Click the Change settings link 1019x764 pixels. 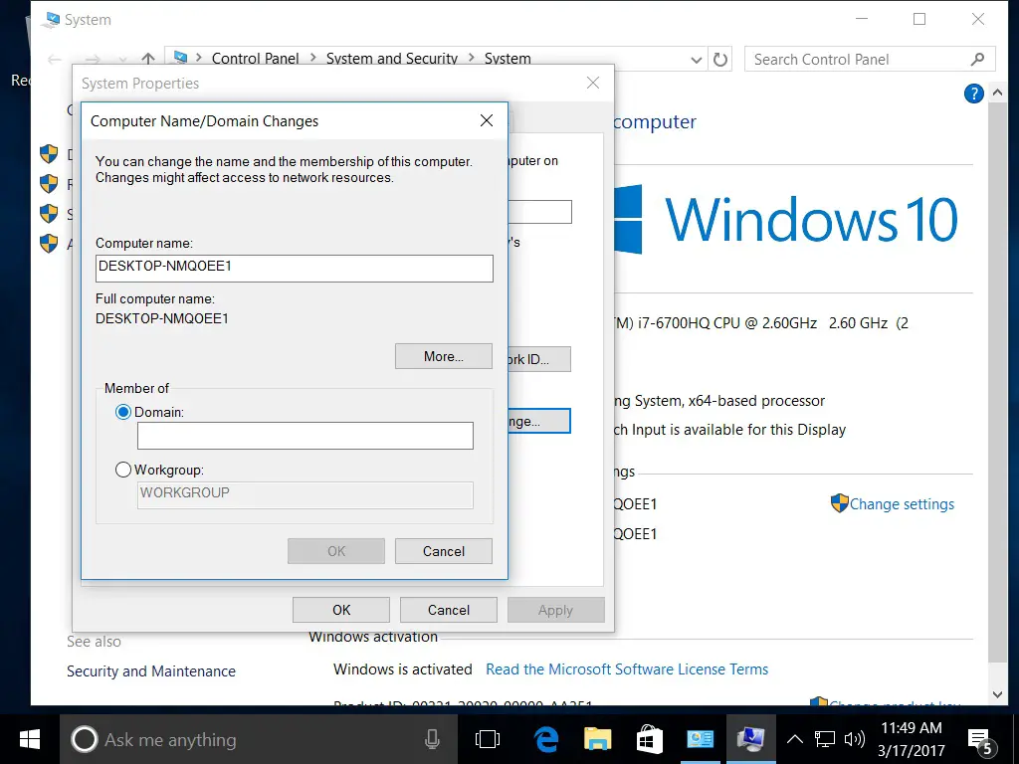(902, 504)
